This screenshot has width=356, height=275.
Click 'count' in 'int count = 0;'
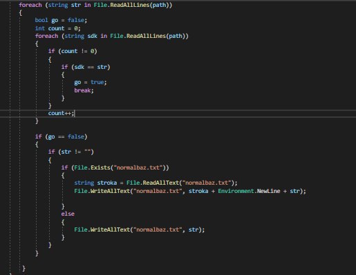pos(56,28)
